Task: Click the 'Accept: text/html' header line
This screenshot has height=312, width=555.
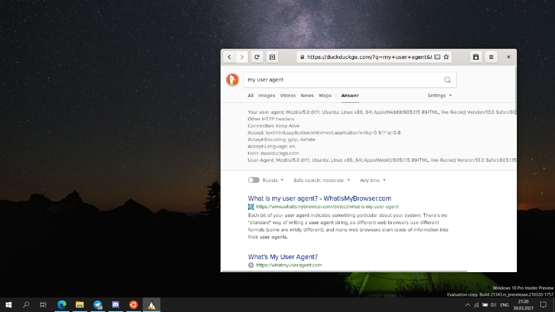Action: point(324,133)
